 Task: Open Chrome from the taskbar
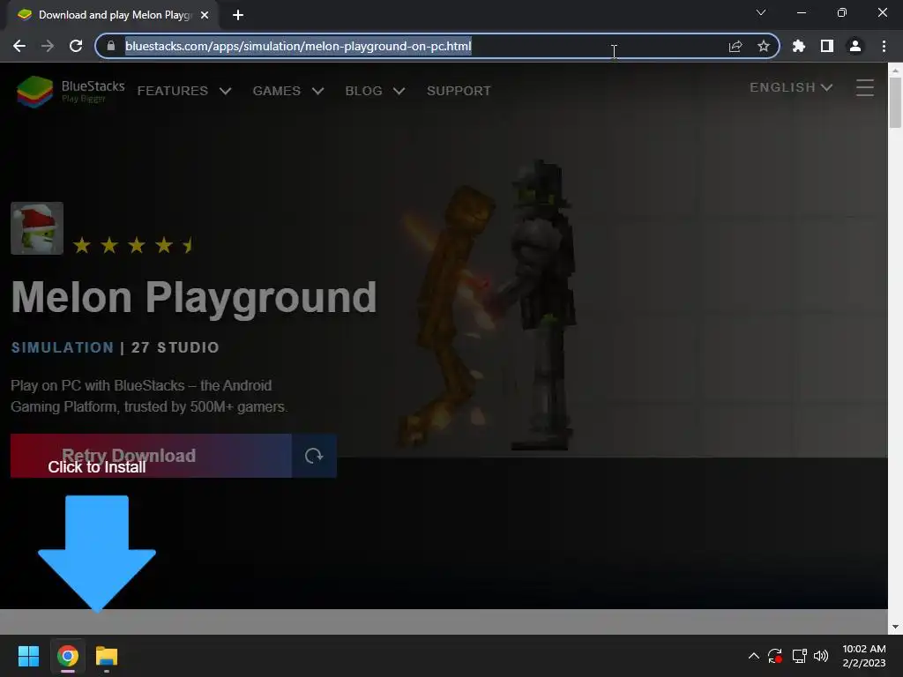(x=67, y=656)
